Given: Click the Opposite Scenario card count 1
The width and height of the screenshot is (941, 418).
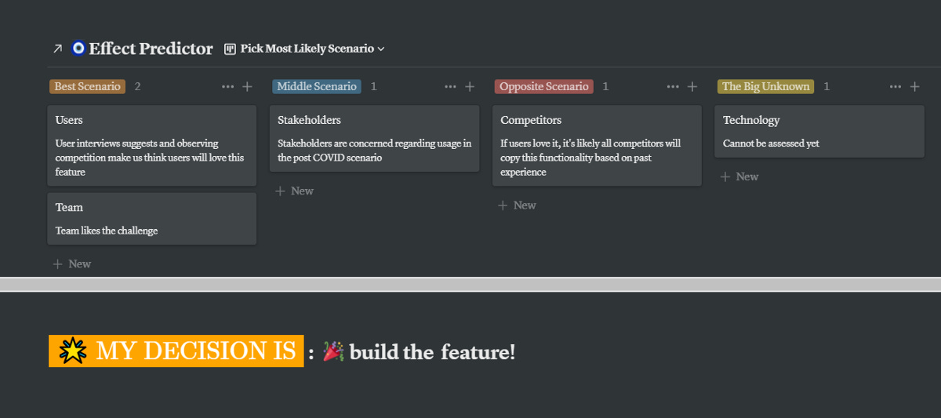Looking at the screenshot, I should 605,86.
